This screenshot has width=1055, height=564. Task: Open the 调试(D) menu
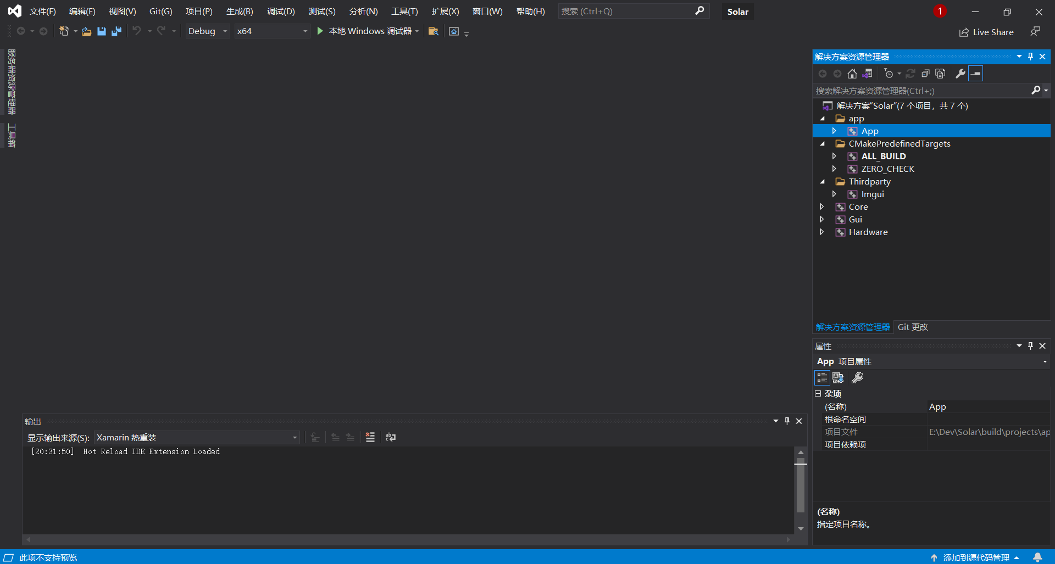coord(281,11)
